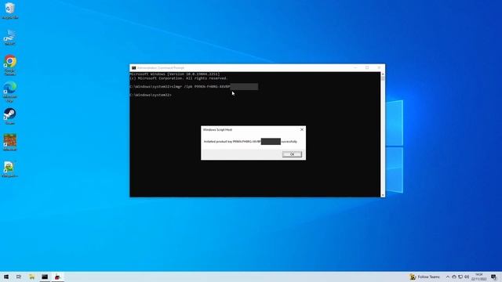Click the Command Prompt scrollbar up arrow
This screenshot has width=502, height=282.
[x=383, y=74]
